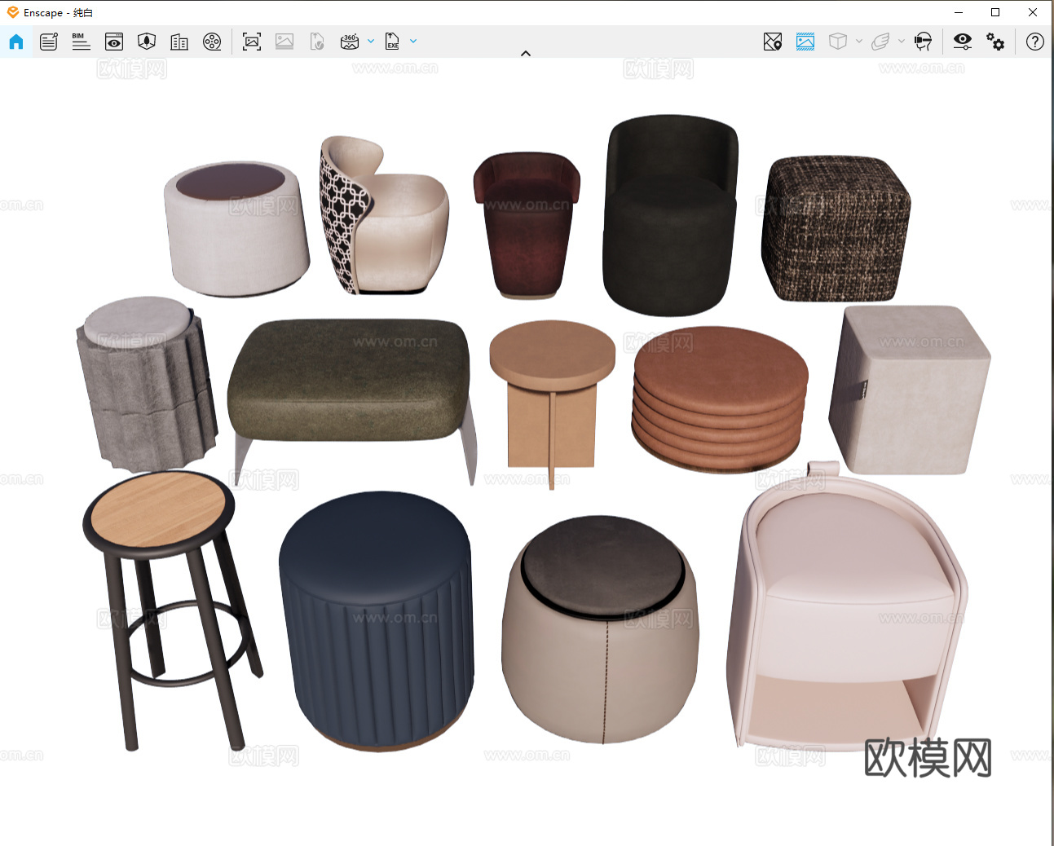
Task: Go to the Home view
Action: click(16, 42)
